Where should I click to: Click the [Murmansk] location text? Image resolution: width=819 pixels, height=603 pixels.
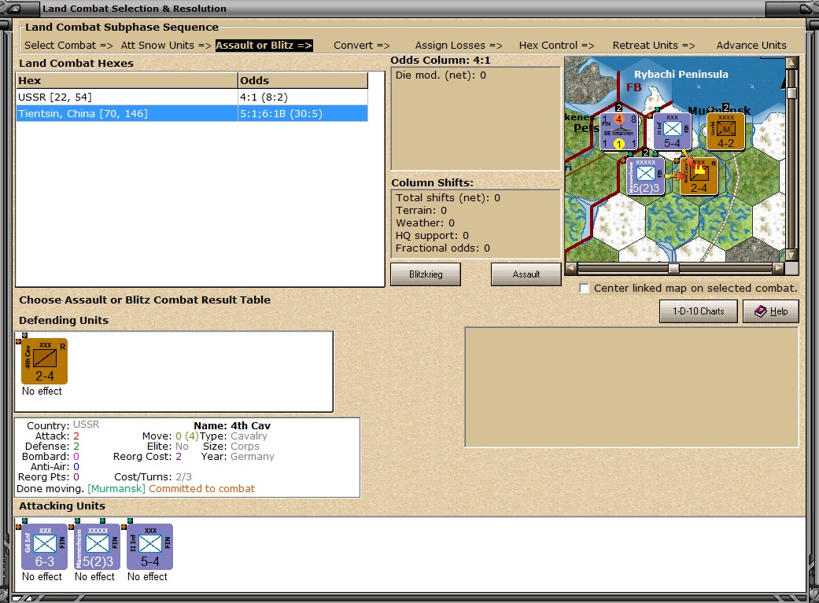116,489
